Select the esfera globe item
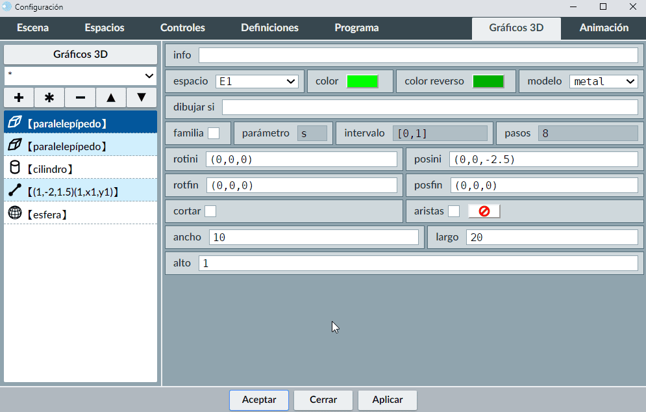This screenshot has height=412, width=646. [81, 213]
